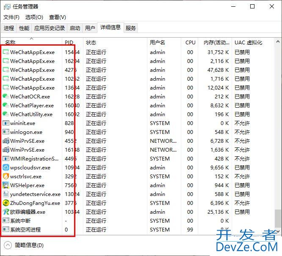Click 不允许 in the wininit.exe row

[242, 123]
